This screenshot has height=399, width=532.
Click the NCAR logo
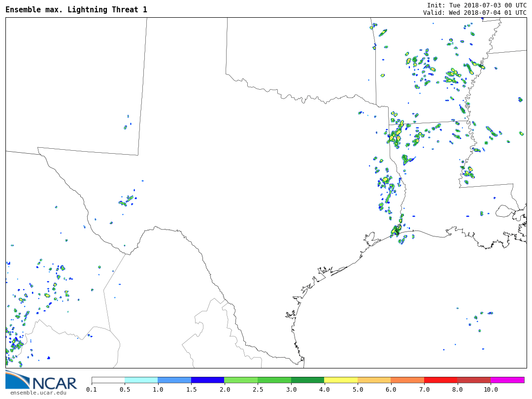[x=41, y=380]
